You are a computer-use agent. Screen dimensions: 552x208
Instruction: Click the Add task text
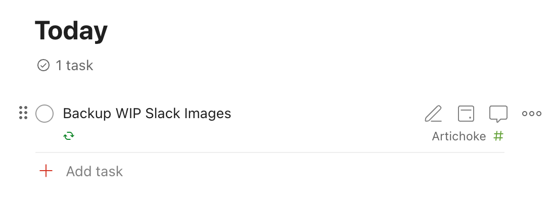(95, 172)
